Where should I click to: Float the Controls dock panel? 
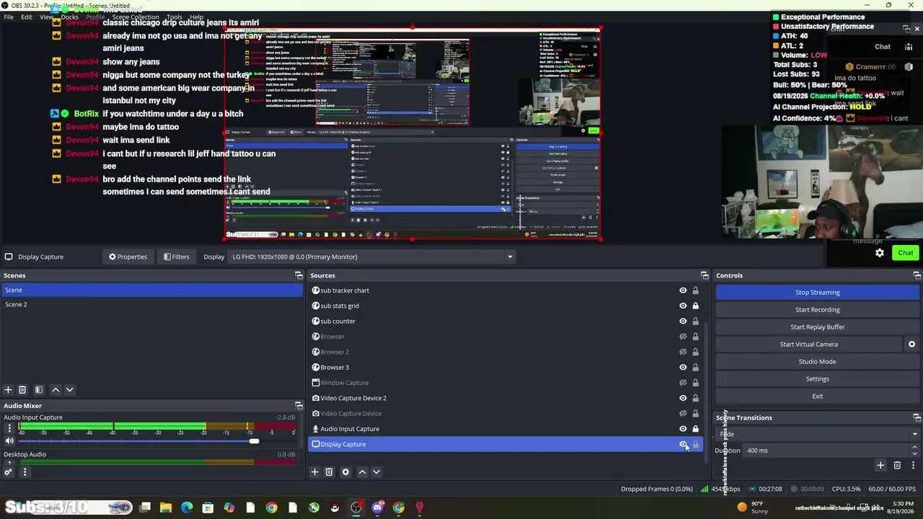point(917,275)
